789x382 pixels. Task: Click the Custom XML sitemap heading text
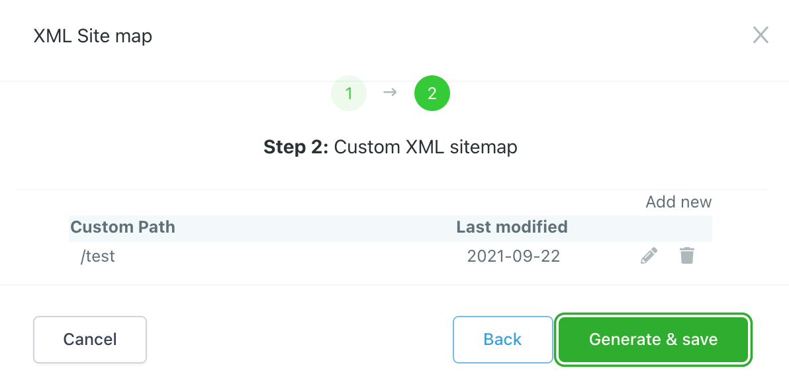click(x=426, y=147)
